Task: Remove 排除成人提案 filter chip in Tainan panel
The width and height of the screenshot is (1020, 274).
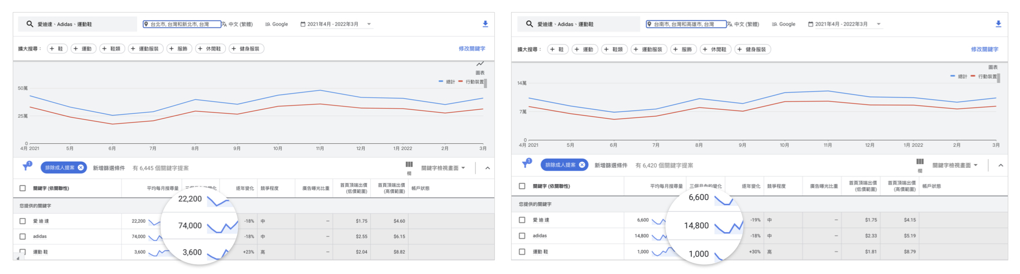Action: pos(582,165)
